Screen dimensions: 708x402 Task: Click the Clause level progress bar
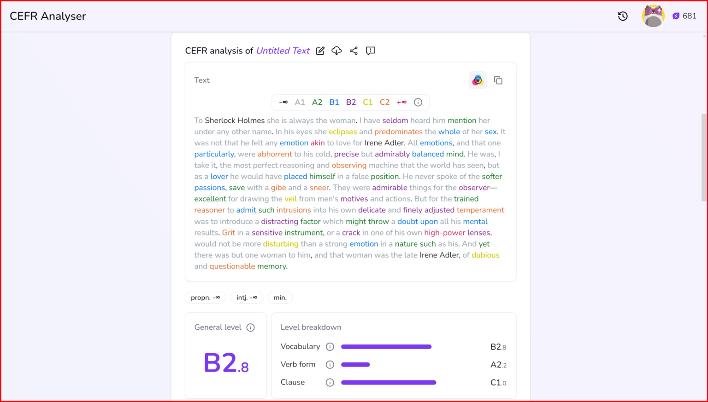(x=388, y=382)
